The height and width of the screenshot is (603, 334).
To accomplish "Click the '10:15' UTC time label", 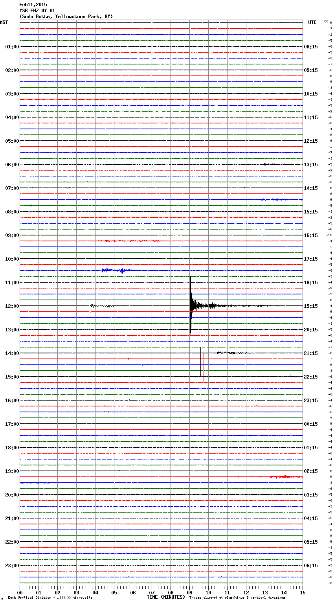I will [x=311, y=94].
